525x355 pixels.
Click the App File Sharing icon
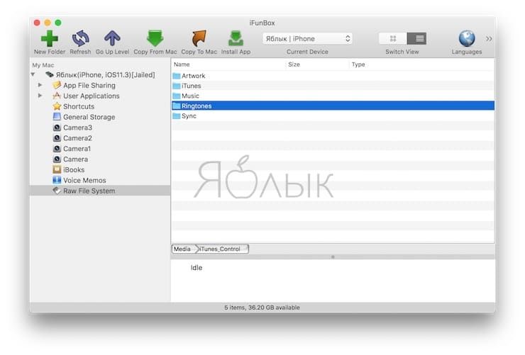coord(57,85)
